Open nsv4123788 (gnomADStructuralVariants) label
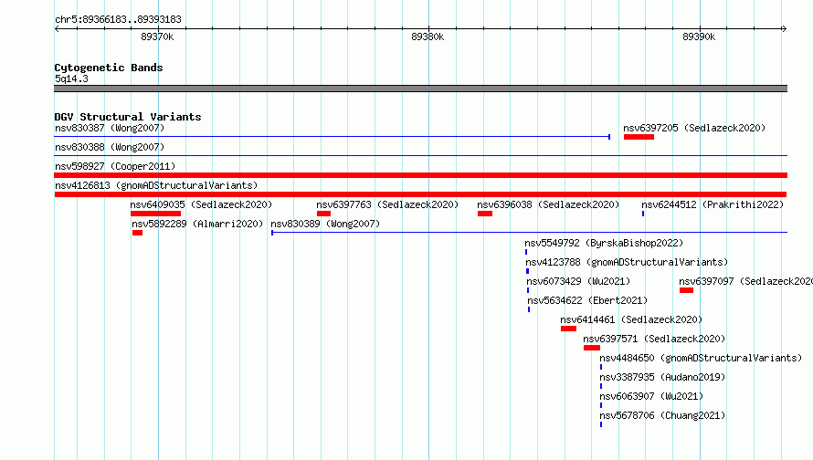 (x=627, y=262)
